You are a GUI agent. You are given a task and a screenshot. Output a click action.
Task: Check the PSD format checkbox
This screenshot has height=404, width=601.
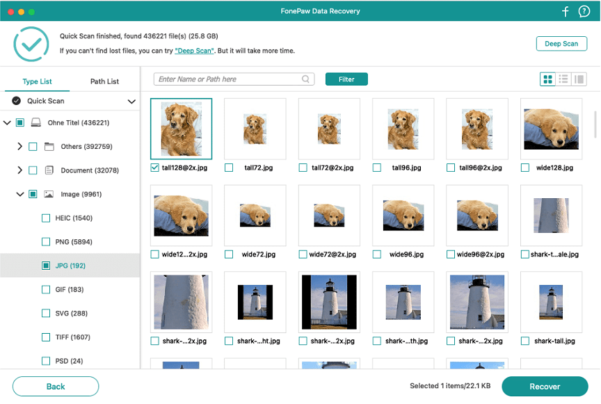click(46, 361)
